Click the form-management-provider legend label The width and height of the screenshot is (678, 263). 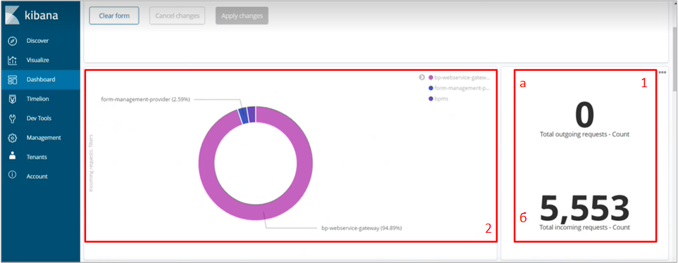point(462,89)
